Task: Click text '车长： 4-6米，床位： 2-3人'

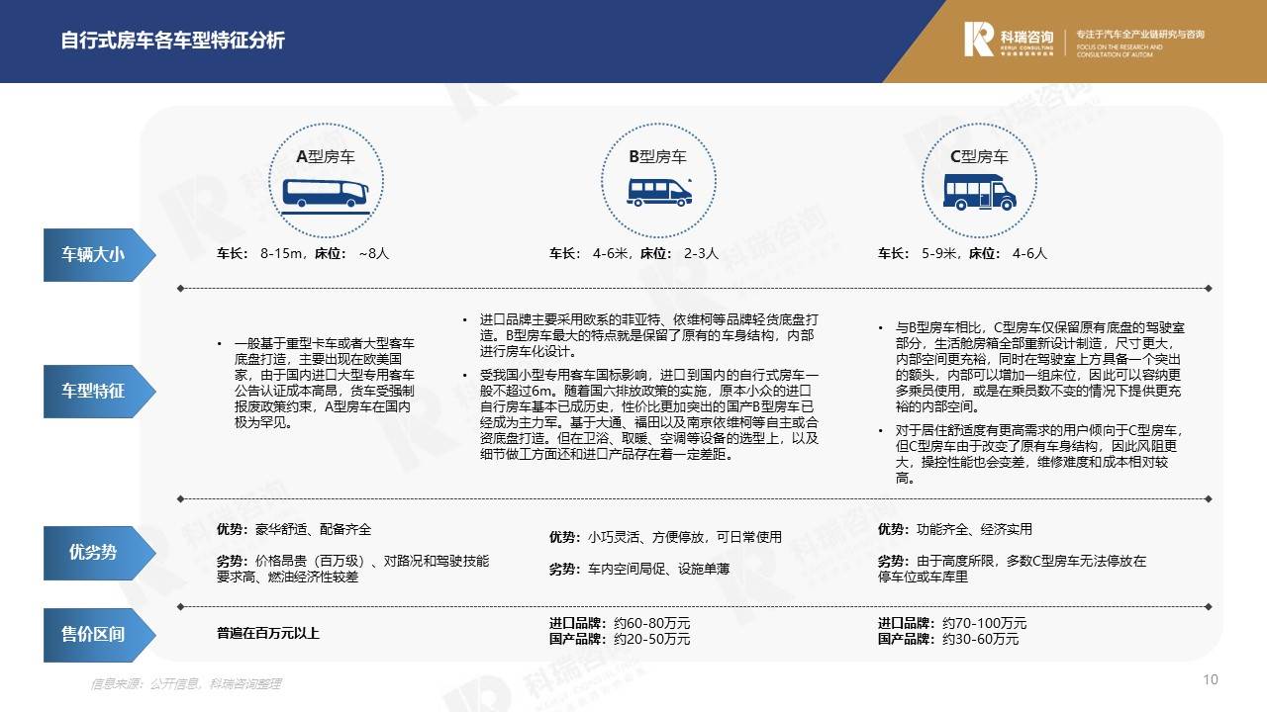Action: click(x=633, y=253)
